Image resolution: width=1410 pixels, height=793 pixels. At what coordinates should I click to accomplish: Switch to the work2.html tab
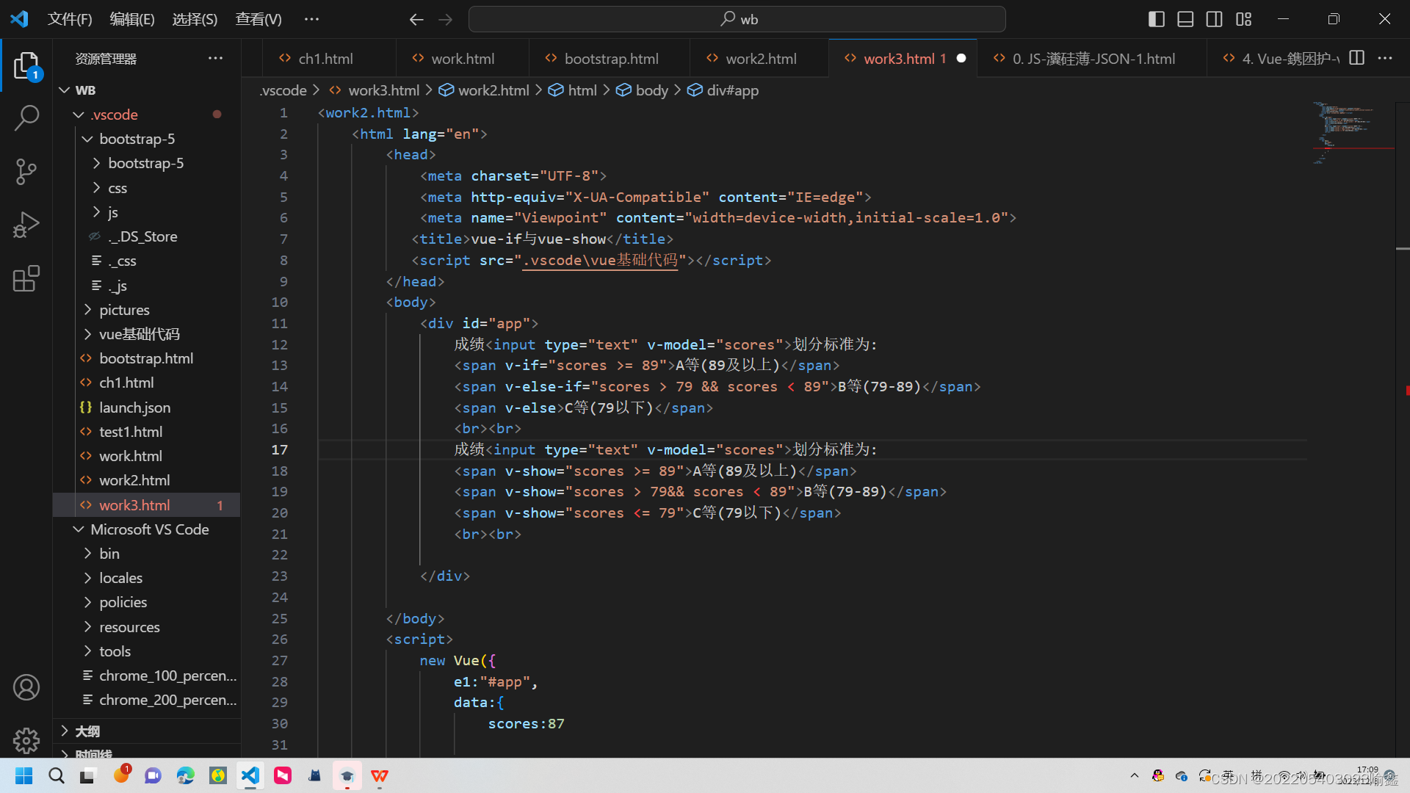pyautogui.click(x=760, y=58)
